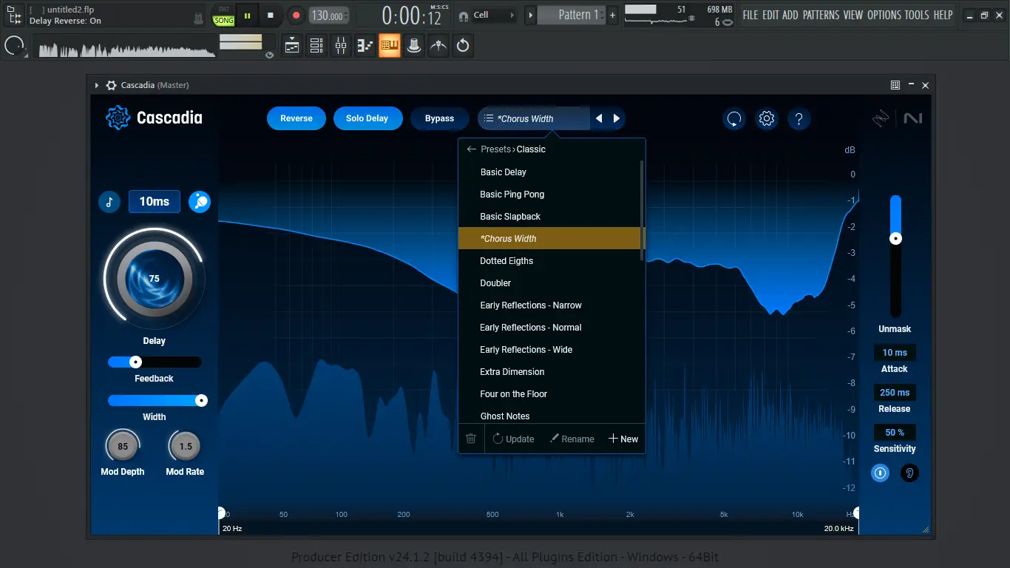Open the mixer from toolbar
The image size is (1010, 568).
point(341,46)
